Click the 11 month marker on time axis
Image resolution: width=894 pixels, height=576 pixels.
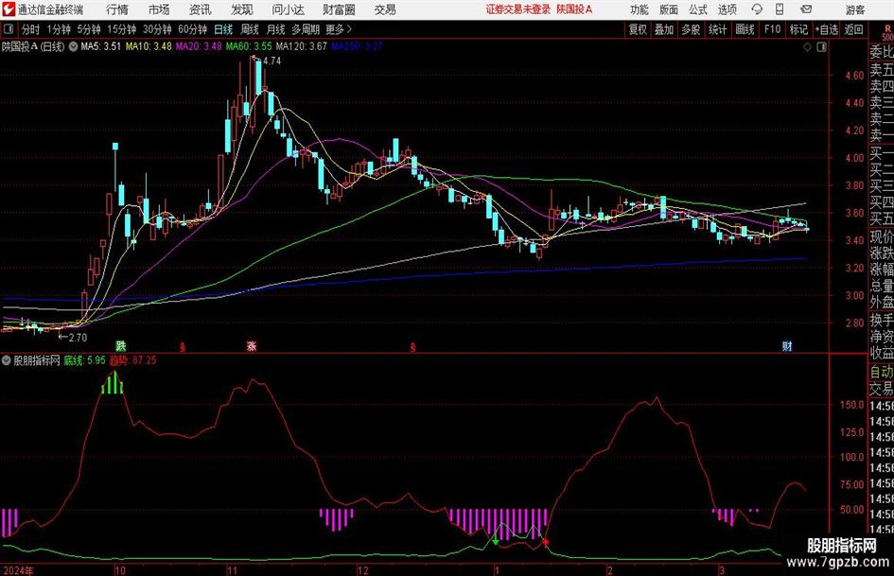232,570
